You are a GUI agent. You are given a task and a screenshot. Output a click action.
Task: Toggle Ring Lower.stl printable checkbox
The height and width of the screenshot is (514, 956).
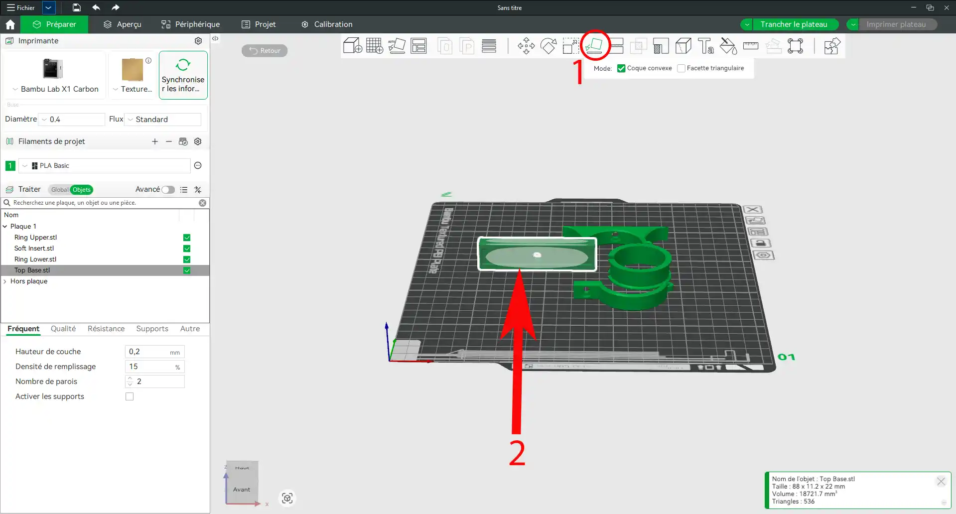coord(187,259)
